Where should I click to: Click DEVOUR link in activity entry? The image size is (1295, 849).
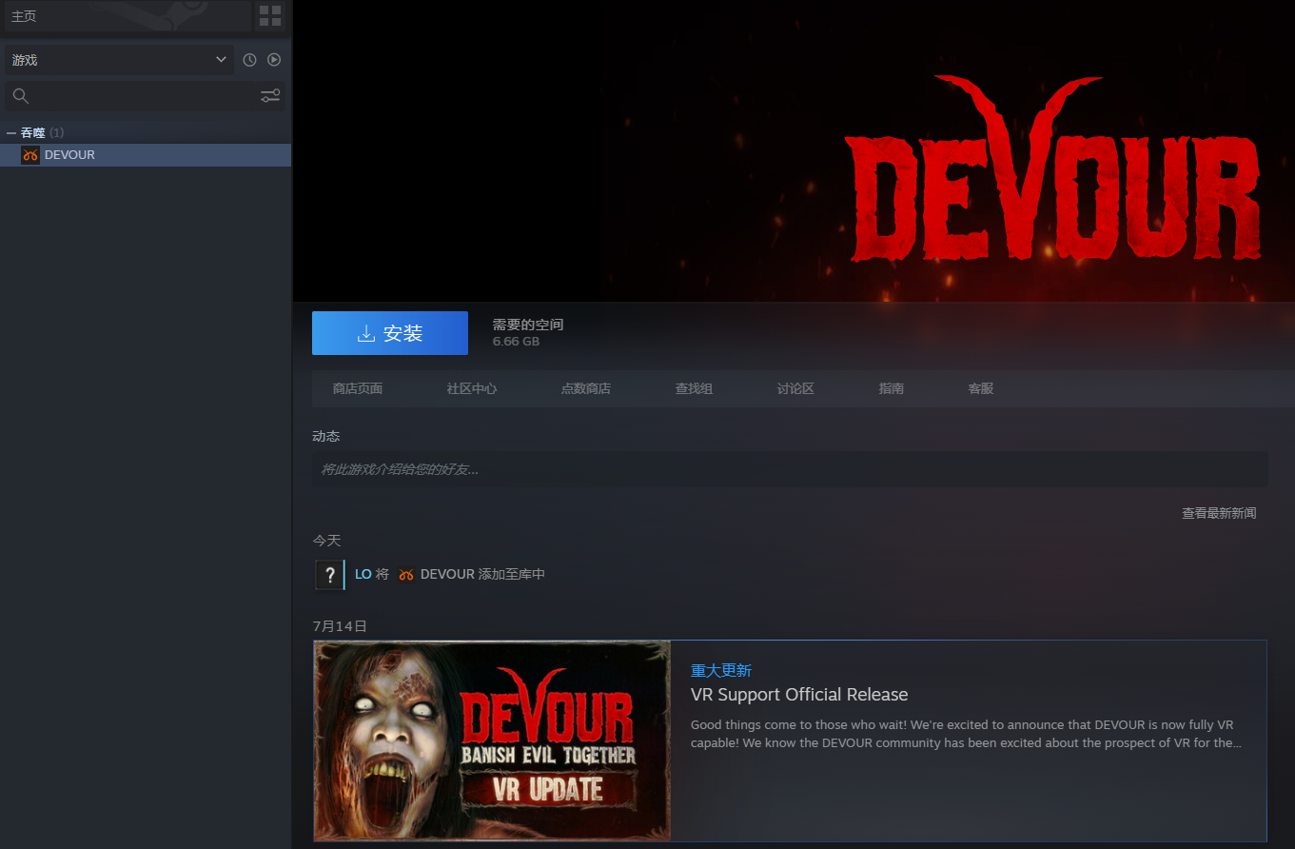coord(447,575)
